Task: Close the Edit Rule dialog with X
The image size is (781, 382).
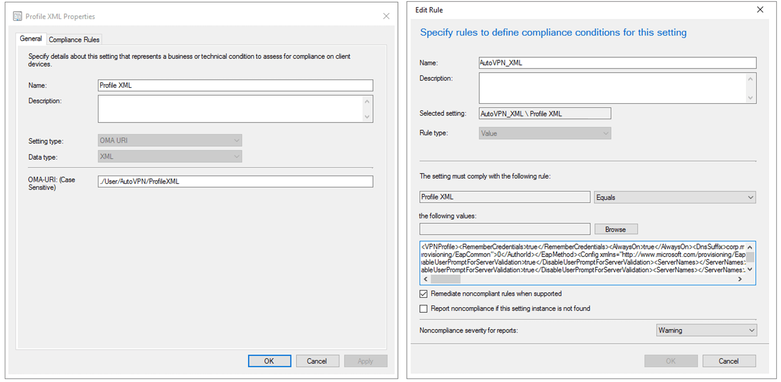Action: pos(760,9)
